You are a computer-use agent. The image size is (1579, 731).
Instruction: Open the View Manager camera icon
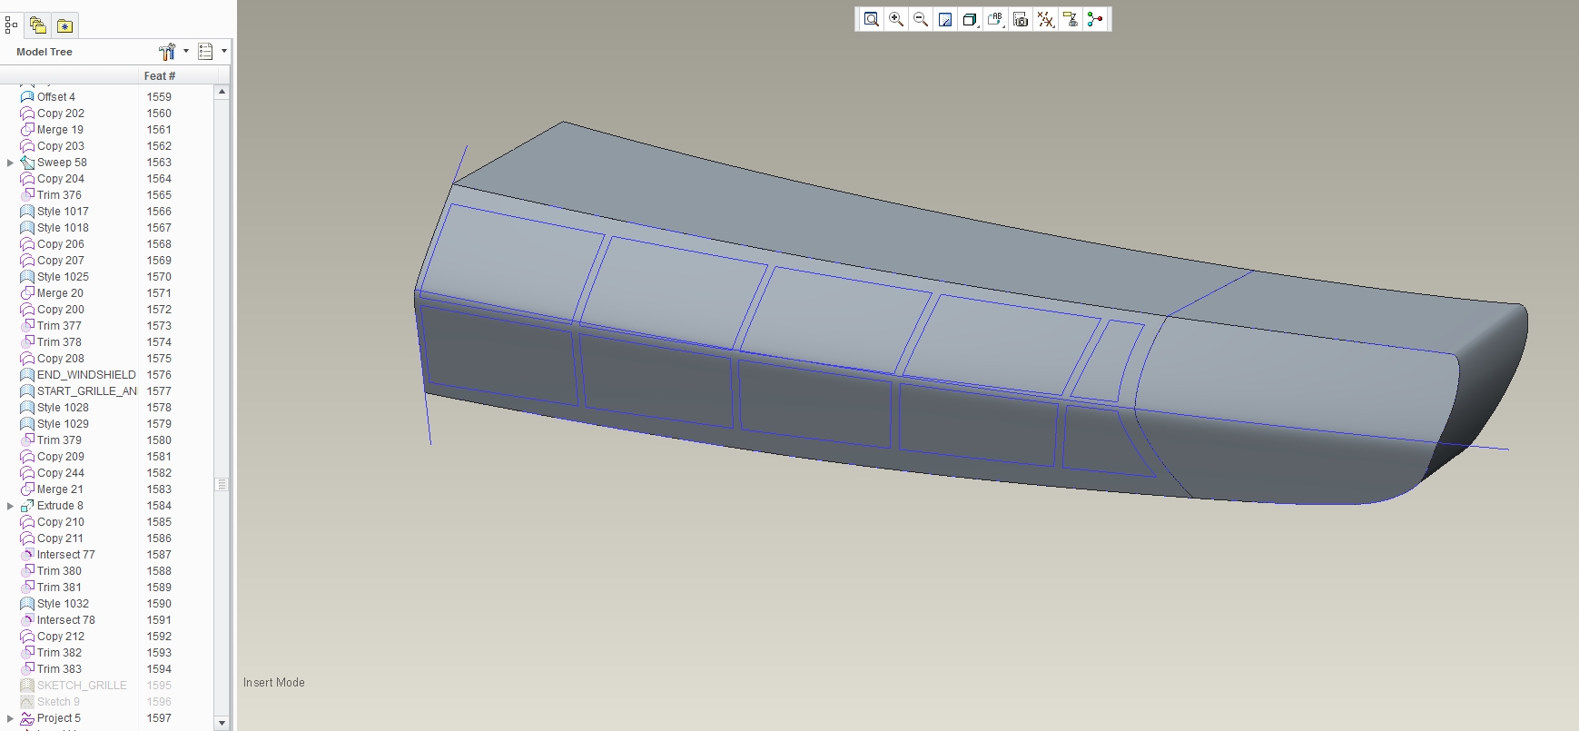pos(1021,19)
